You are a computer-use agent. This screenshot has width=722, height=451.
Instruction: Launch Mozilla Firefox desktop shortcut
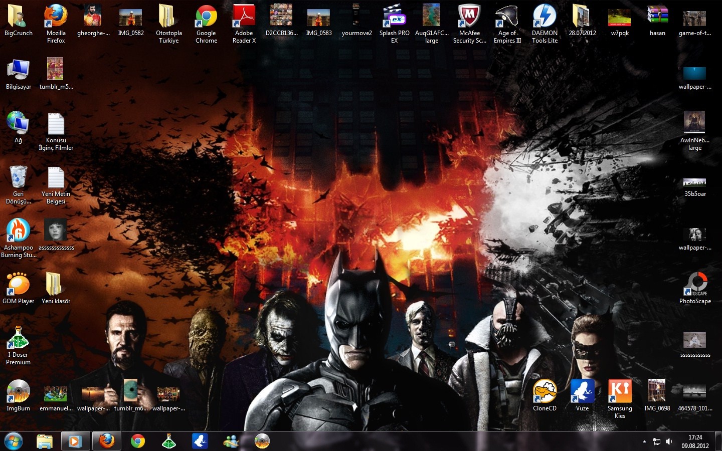[56, 16]
